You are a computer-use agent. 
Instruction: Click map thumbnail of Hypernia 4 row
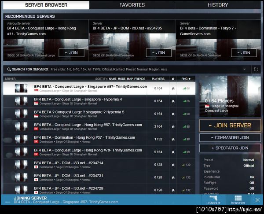click(21, 101)
